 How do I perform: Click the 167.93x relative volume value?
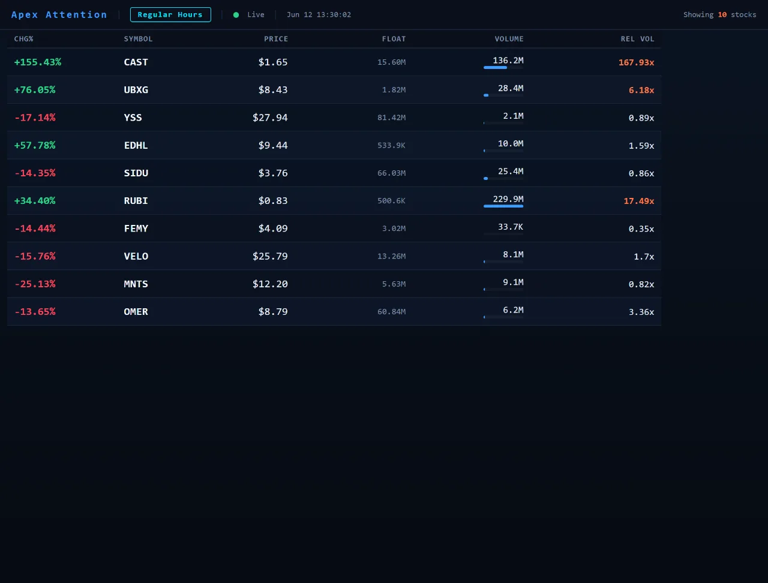(636, 62)
